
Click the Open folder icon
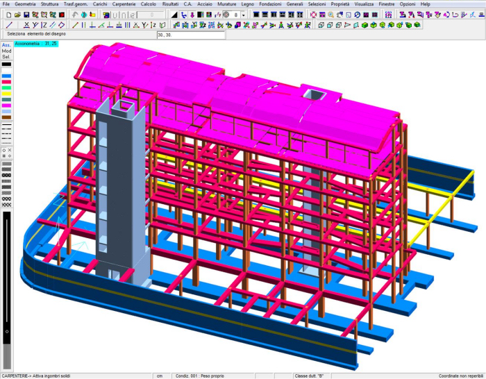click(17, 15)
